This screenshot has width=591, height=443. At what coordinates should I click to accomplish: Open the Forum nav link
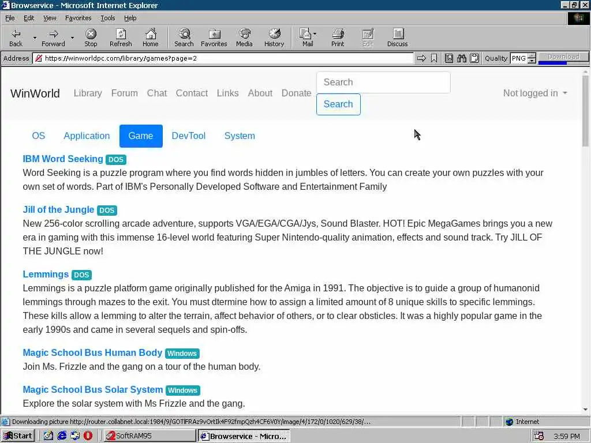[125, 93]
